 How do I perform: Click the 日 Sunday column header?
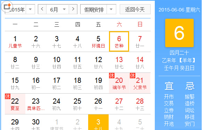(x=140, y=24)
